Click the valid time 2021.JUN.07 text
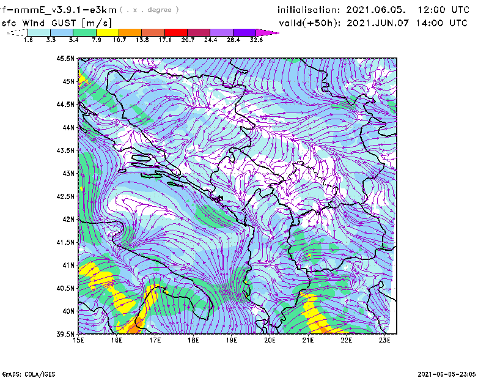489x378 pixels. coord(378,23)
